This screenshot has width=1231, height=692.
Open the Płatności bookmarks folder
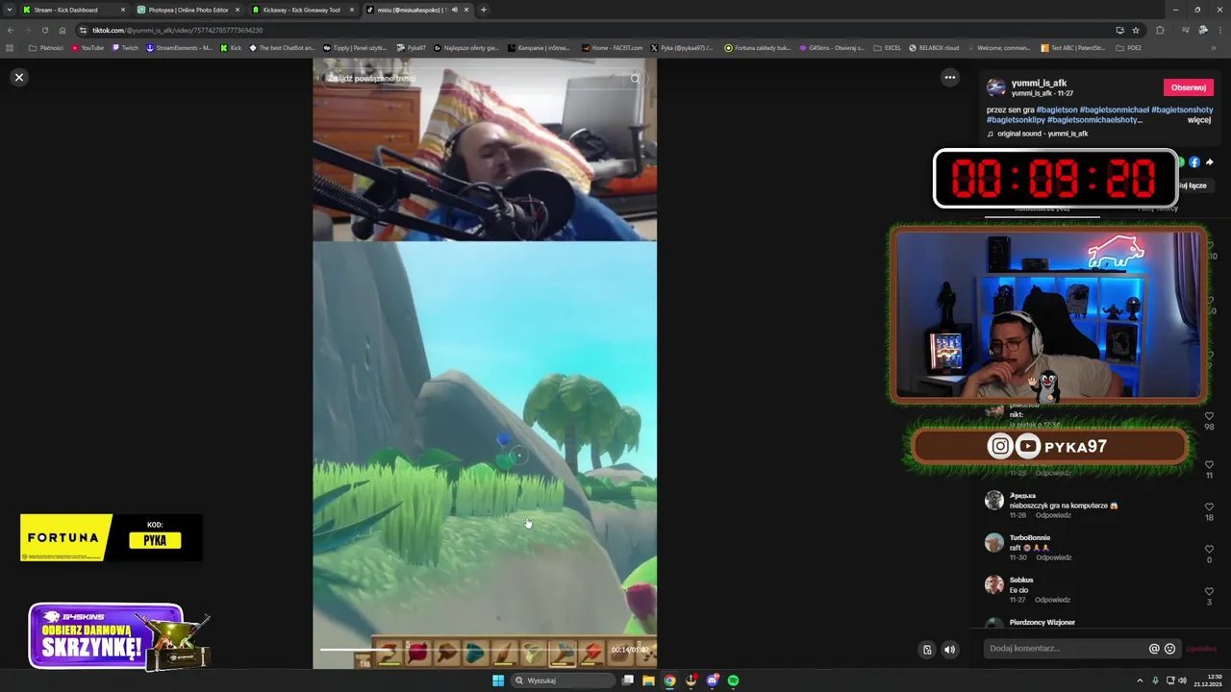[46, 47]
